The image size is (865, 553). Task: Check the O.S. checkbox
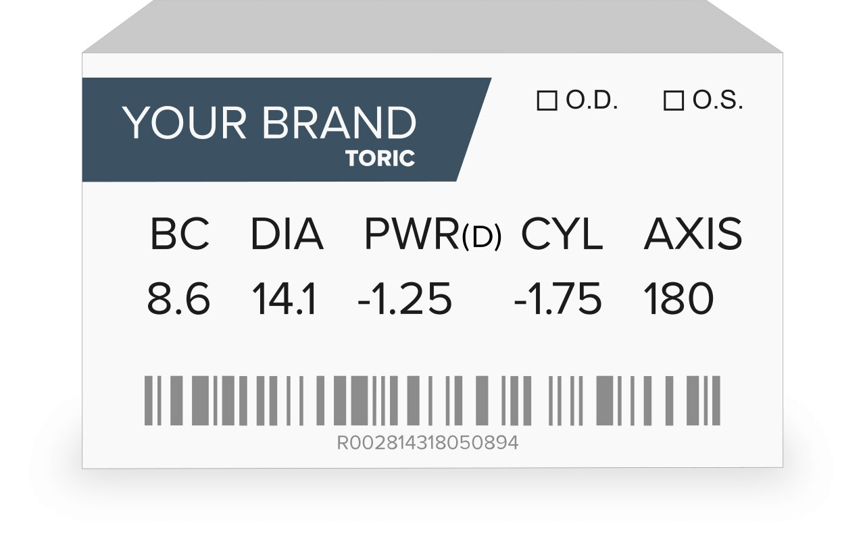click(674, 101)
